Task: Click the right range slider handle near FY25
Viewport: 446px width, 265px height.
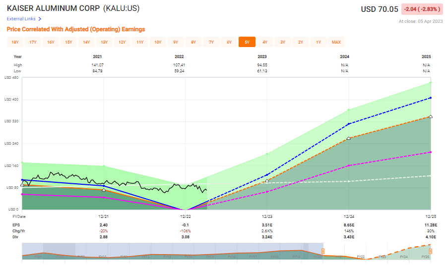Action: (x=430, y=251)
